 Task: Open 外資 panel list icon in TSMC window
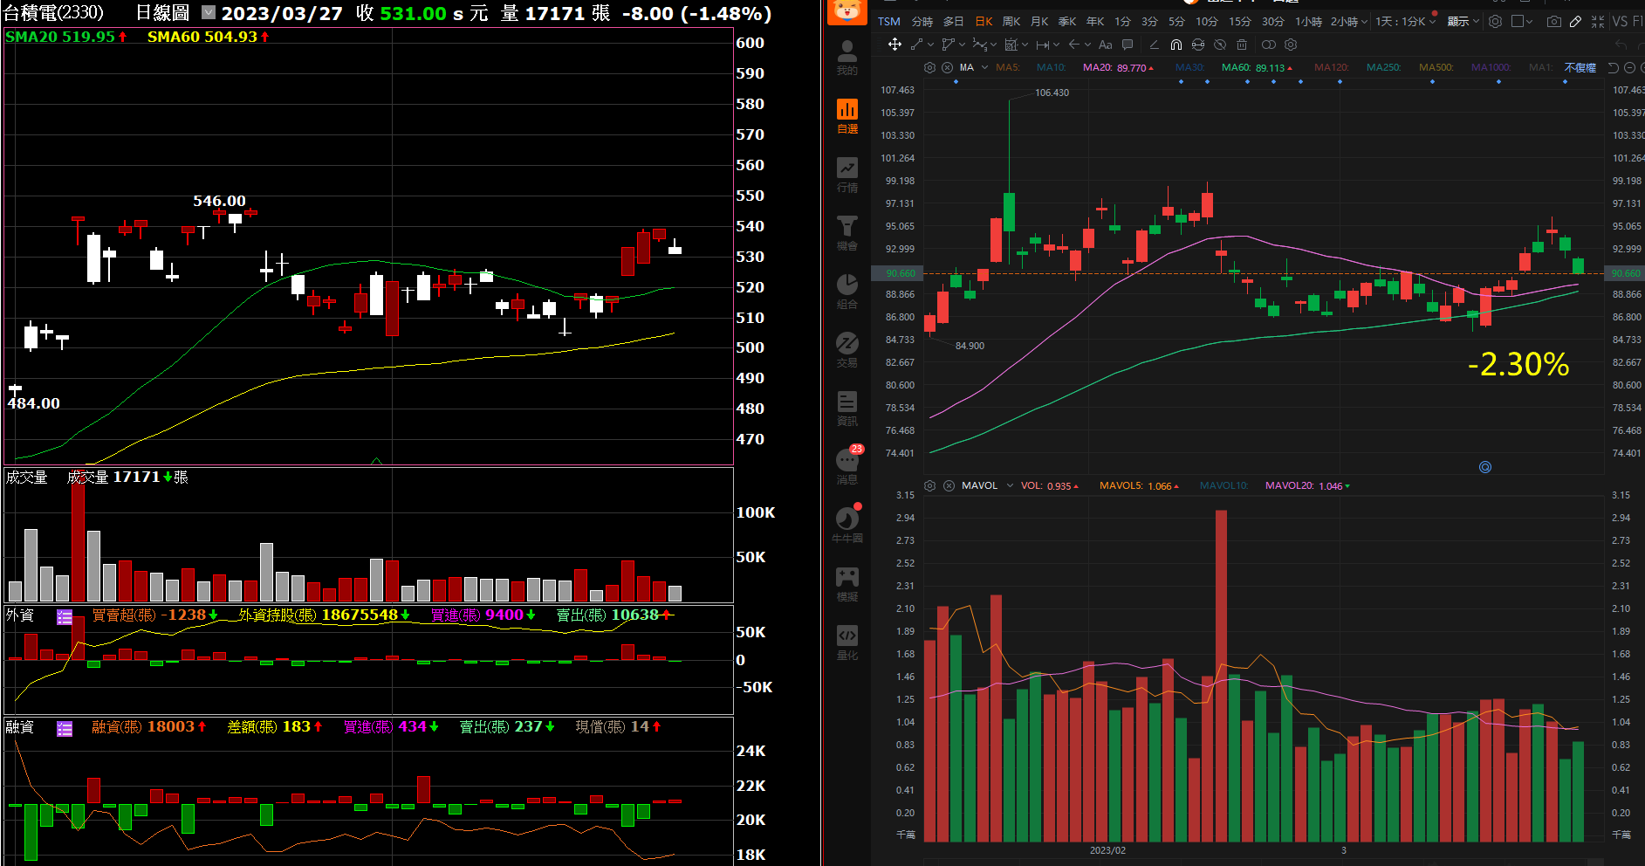[x=65, y=616]
